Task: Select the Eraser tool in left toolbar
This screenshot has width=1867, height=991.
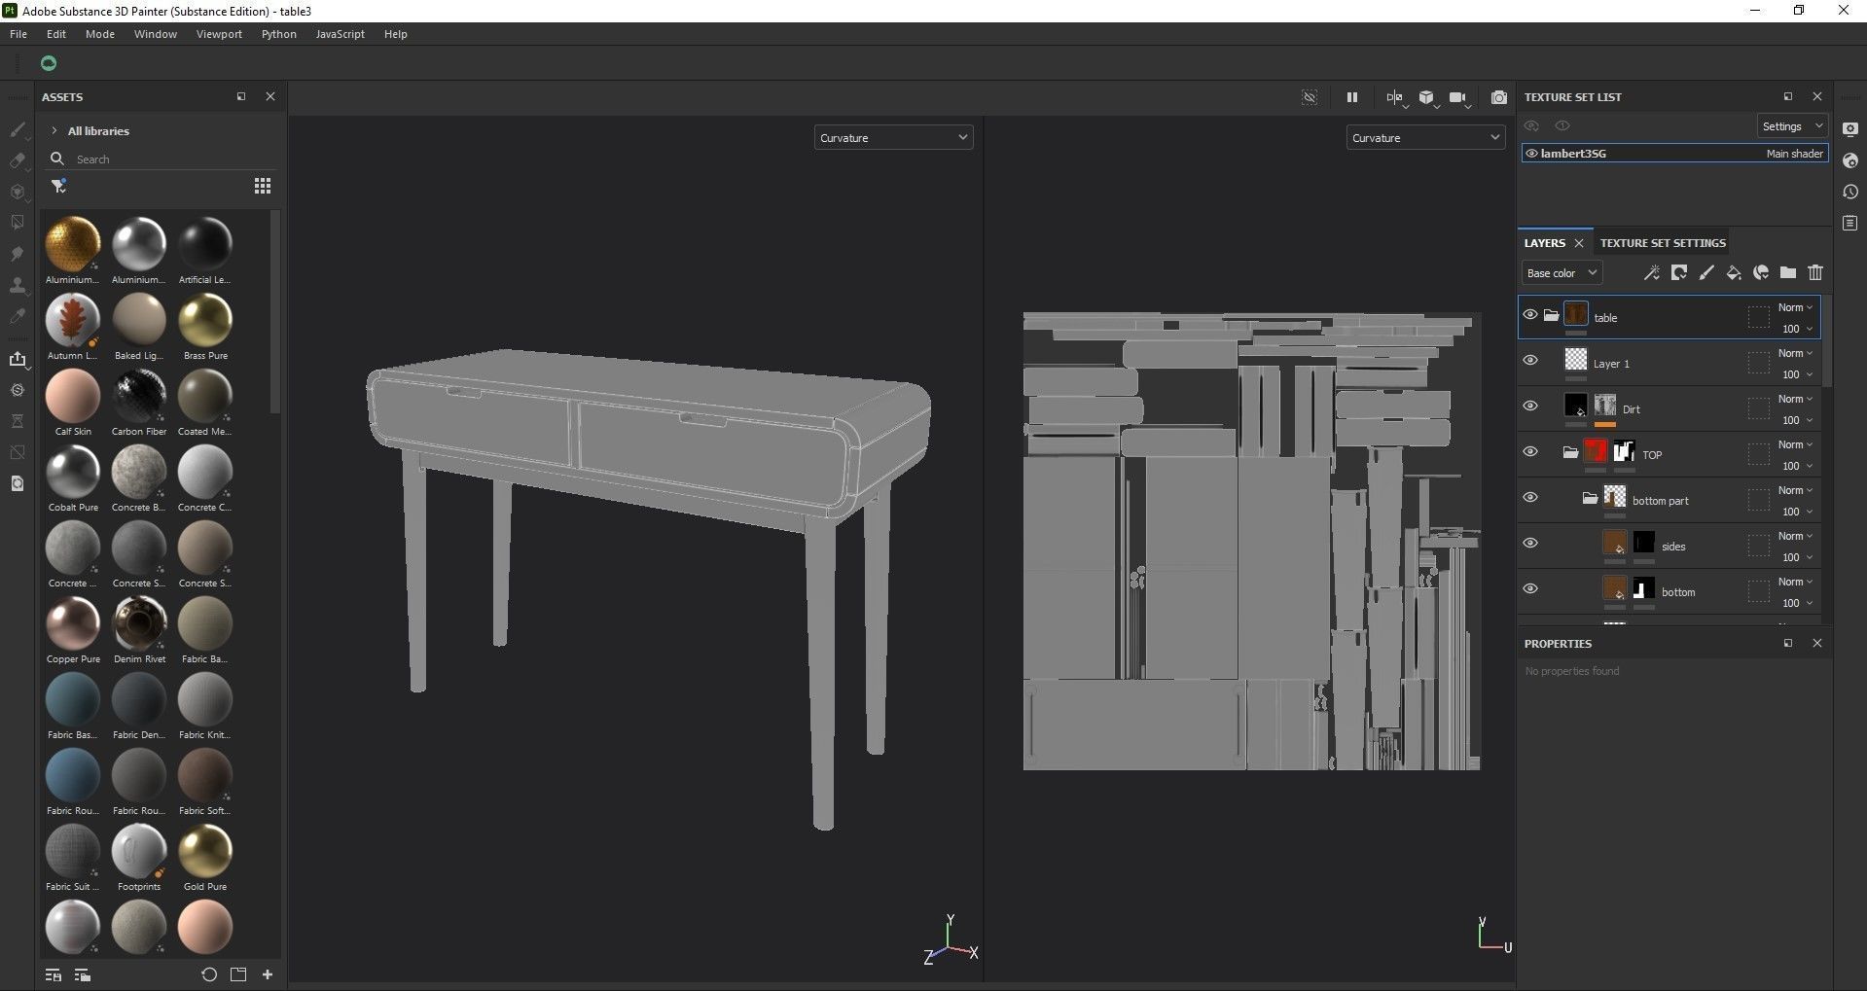Action: point(18,160)
